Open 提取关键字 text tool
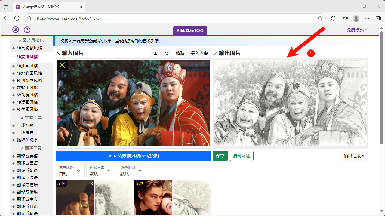The width and height of the screenshot is (385, 216). tap(27, 140)
